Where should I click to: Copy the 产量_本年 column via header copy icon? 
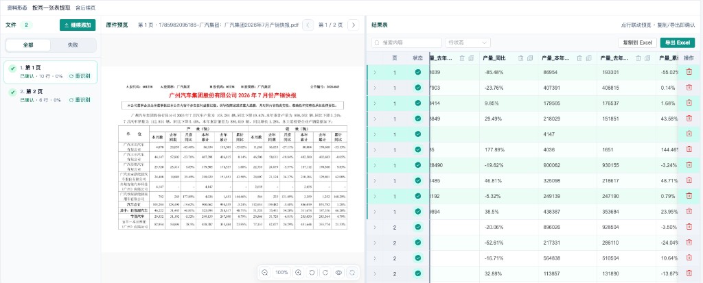pos(588,58)
